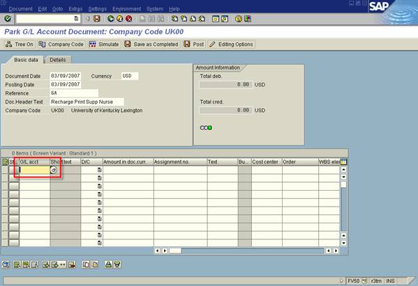This screenshot has width=418, height=286.
Task: Open the table configuration icon beside WBS column
Action: (x=343, y=161)
